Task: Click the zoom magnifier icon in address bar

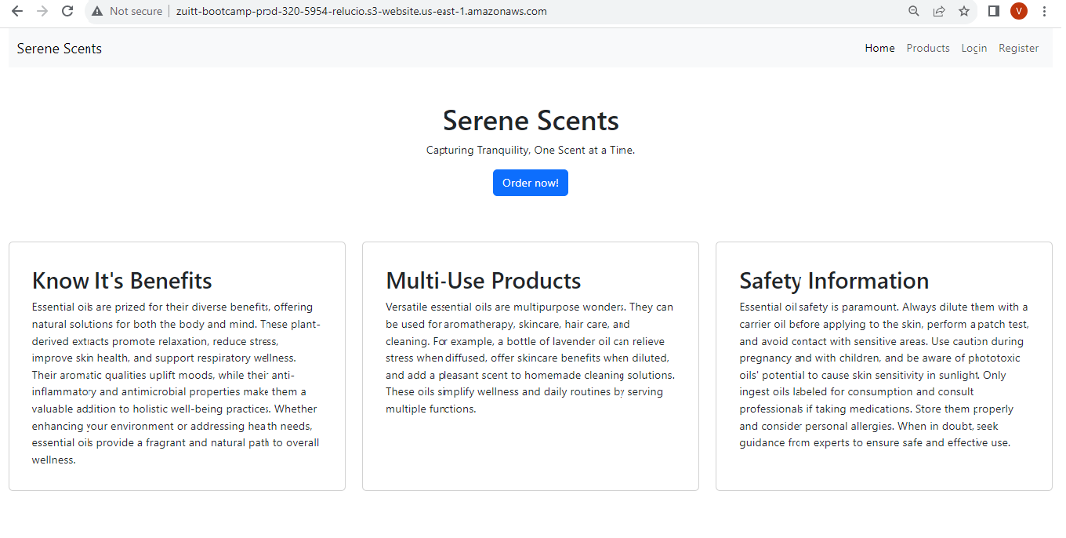Action: (x=913, y=11)
